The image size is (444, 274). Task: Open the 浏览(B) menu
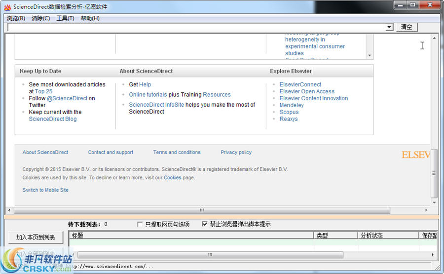click(16, 18)
